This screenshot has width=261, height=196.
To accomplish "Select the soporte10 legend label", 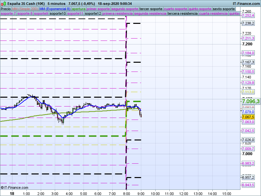I will [x=58, y=14].
